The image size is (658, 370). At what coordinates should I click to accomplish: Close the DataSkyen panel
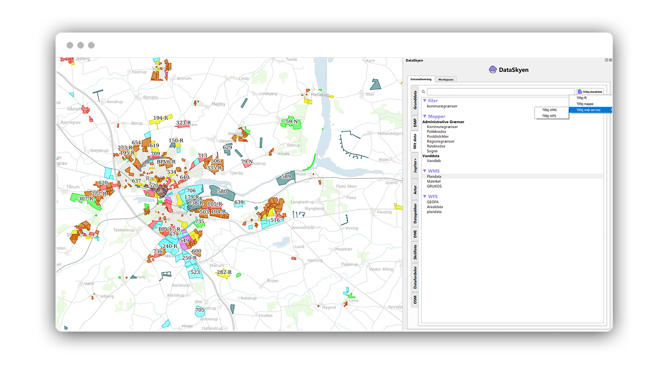coord(611,60)
